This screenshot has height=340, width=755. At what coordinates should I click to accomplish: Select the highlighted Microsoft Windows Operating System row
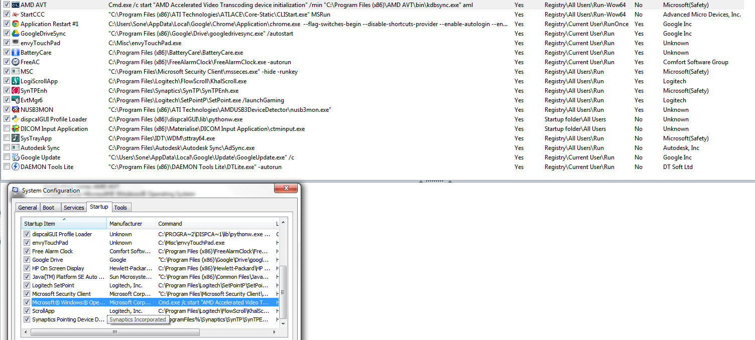point(151,302)
